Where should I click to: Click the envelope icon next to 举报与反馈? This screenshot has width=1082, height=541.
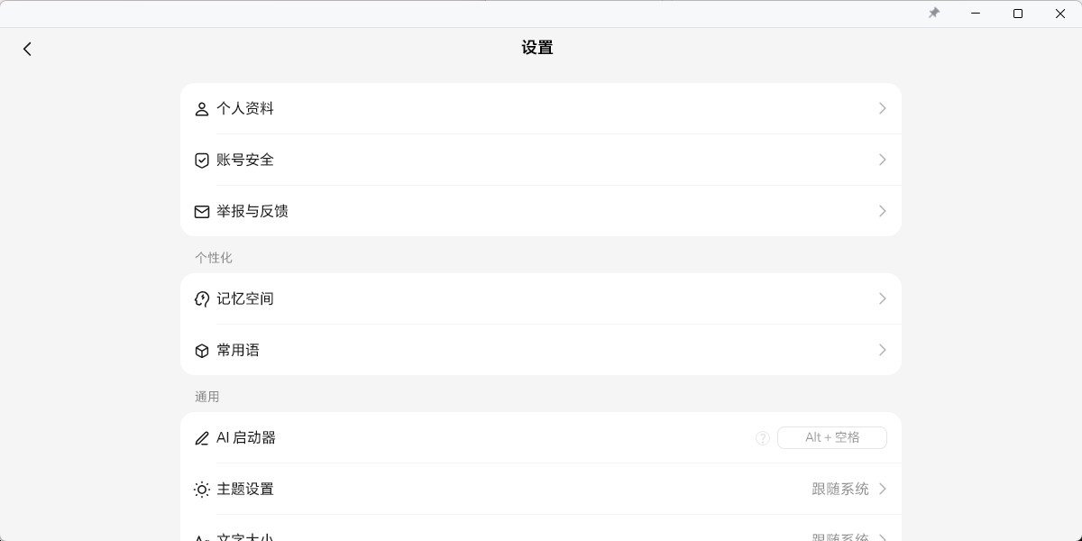(x=202, y=211)
